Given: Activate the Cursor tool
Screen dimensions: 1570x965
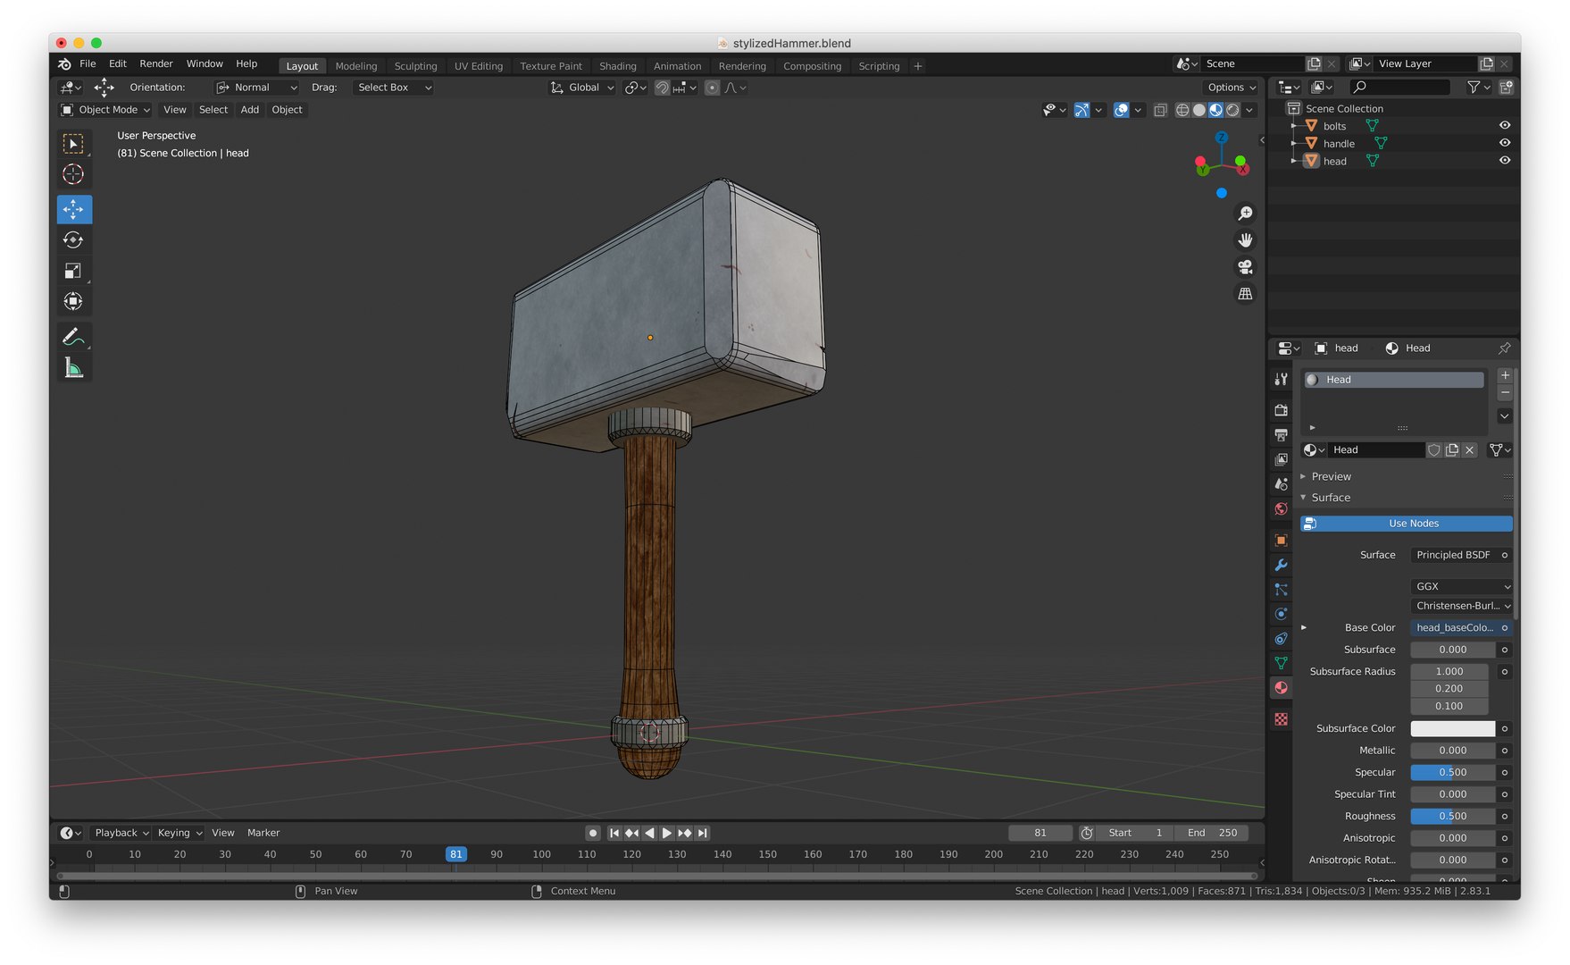Looking at the screenshot, I should 74,174.
